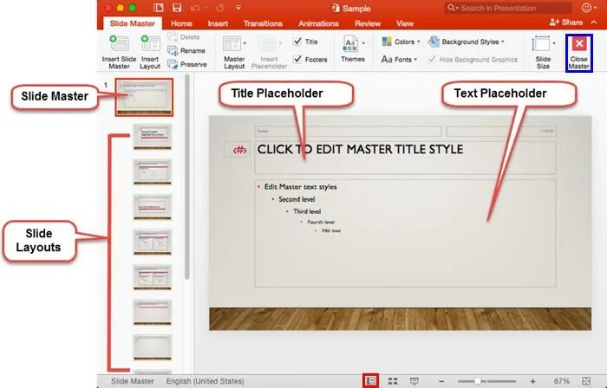Switch to the View tab
Image resolution: width=607 pixels, height=388 pixels.
click(405, 23)
